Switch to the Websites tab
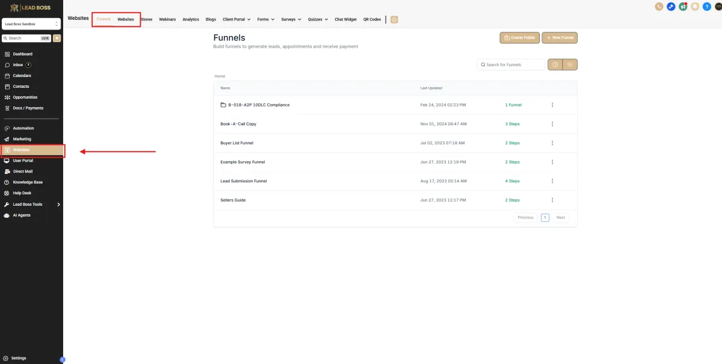 tap(126, 19)
